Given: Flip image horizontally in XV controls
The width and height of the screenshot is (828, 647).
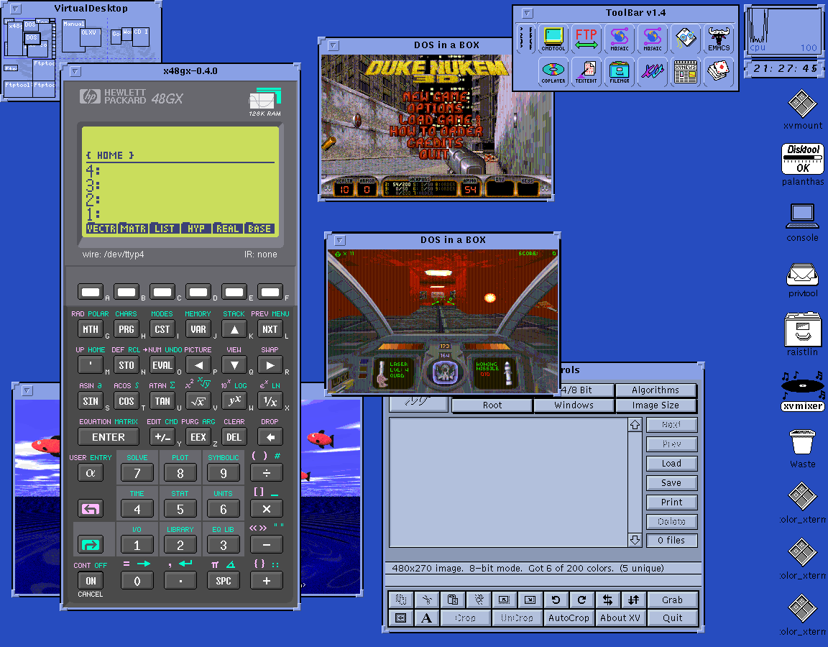Looking at the screenshot, I should pos(607,600).
